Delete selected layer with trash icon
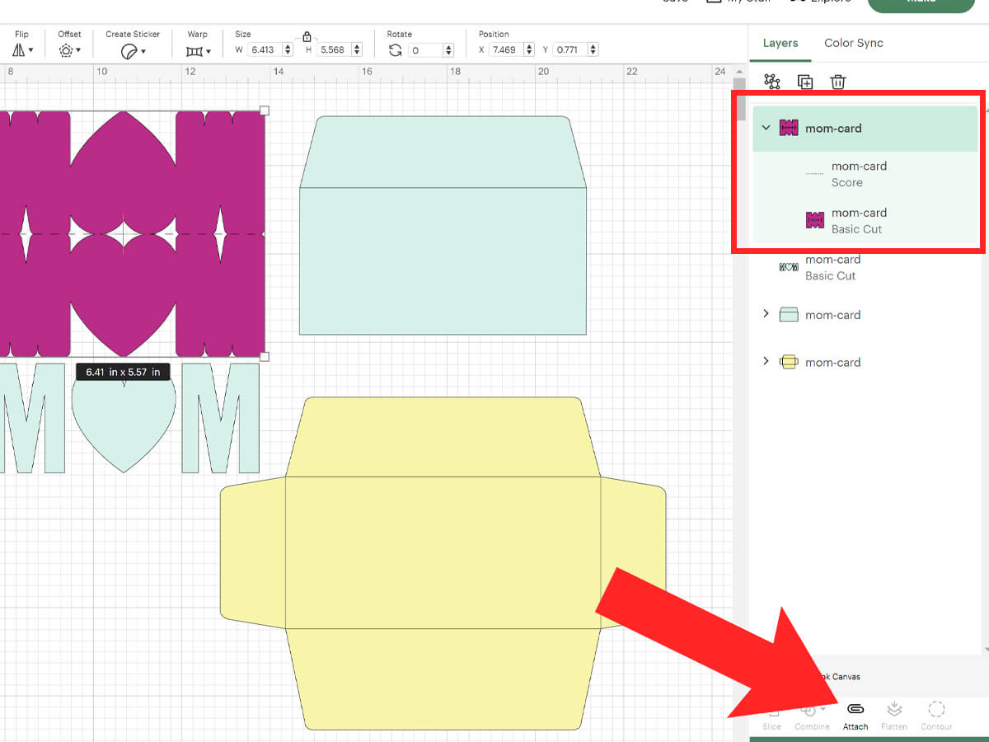 point(837,82)
